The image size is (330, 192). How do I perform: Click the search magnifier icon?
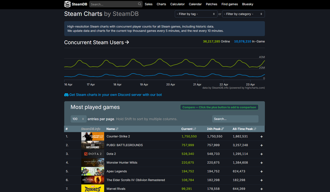click(x=139, y=4)
